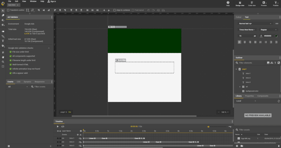Click the font size 16 field

pos(247,36)
